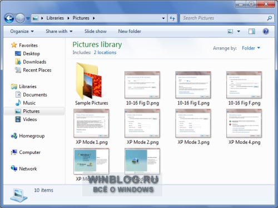This screenshot has height=208, width=278.
Task: Open the Share with menu
Action: click(x=59, y=31)
